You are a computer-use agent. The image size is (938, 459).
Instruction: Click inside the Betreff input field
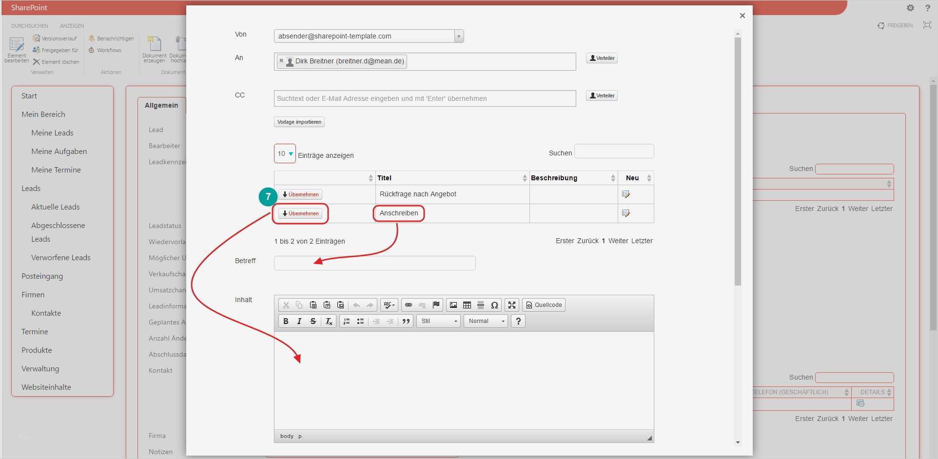coord(374,263)
